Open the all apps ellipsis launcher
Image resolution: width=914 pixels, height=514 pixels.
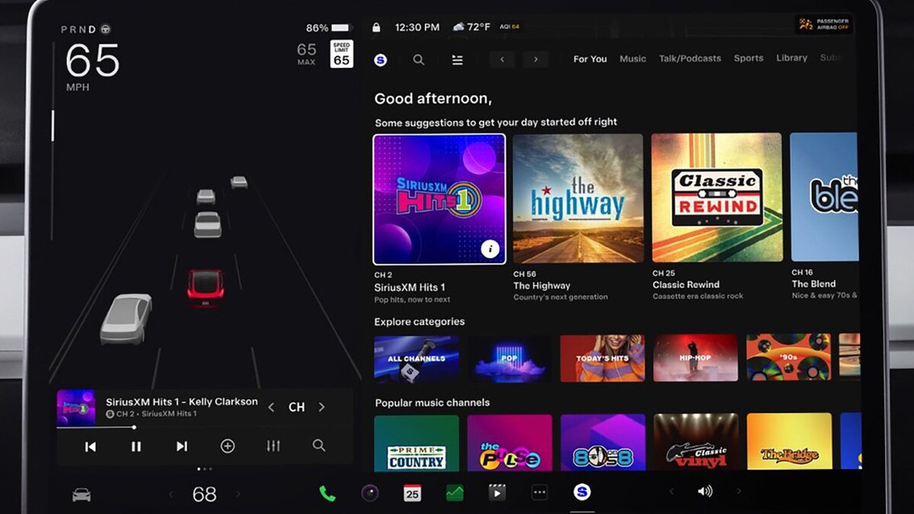point(539,493)
